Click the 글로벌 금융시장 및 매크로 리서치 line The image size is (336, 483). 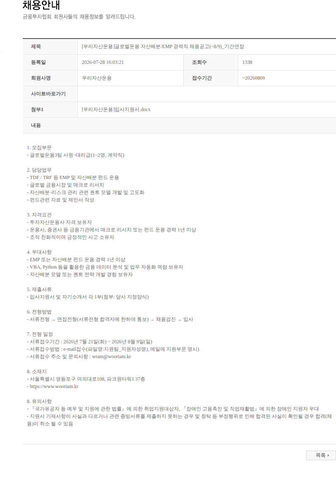pos(65,185)
